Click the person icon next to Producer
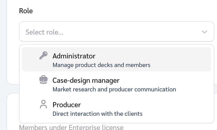217x130 pixels. pyautogui.click(x=43, y=104)
